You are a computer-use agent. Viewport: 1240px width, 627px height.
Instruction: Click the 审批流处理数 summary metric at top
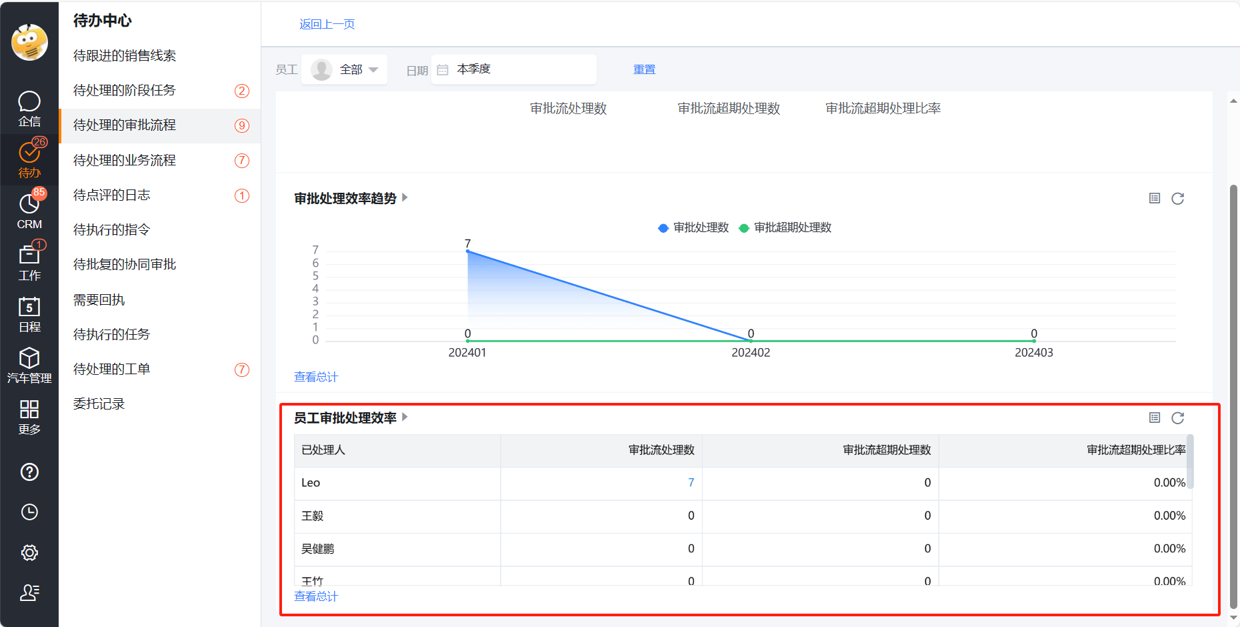coord(568,108)
